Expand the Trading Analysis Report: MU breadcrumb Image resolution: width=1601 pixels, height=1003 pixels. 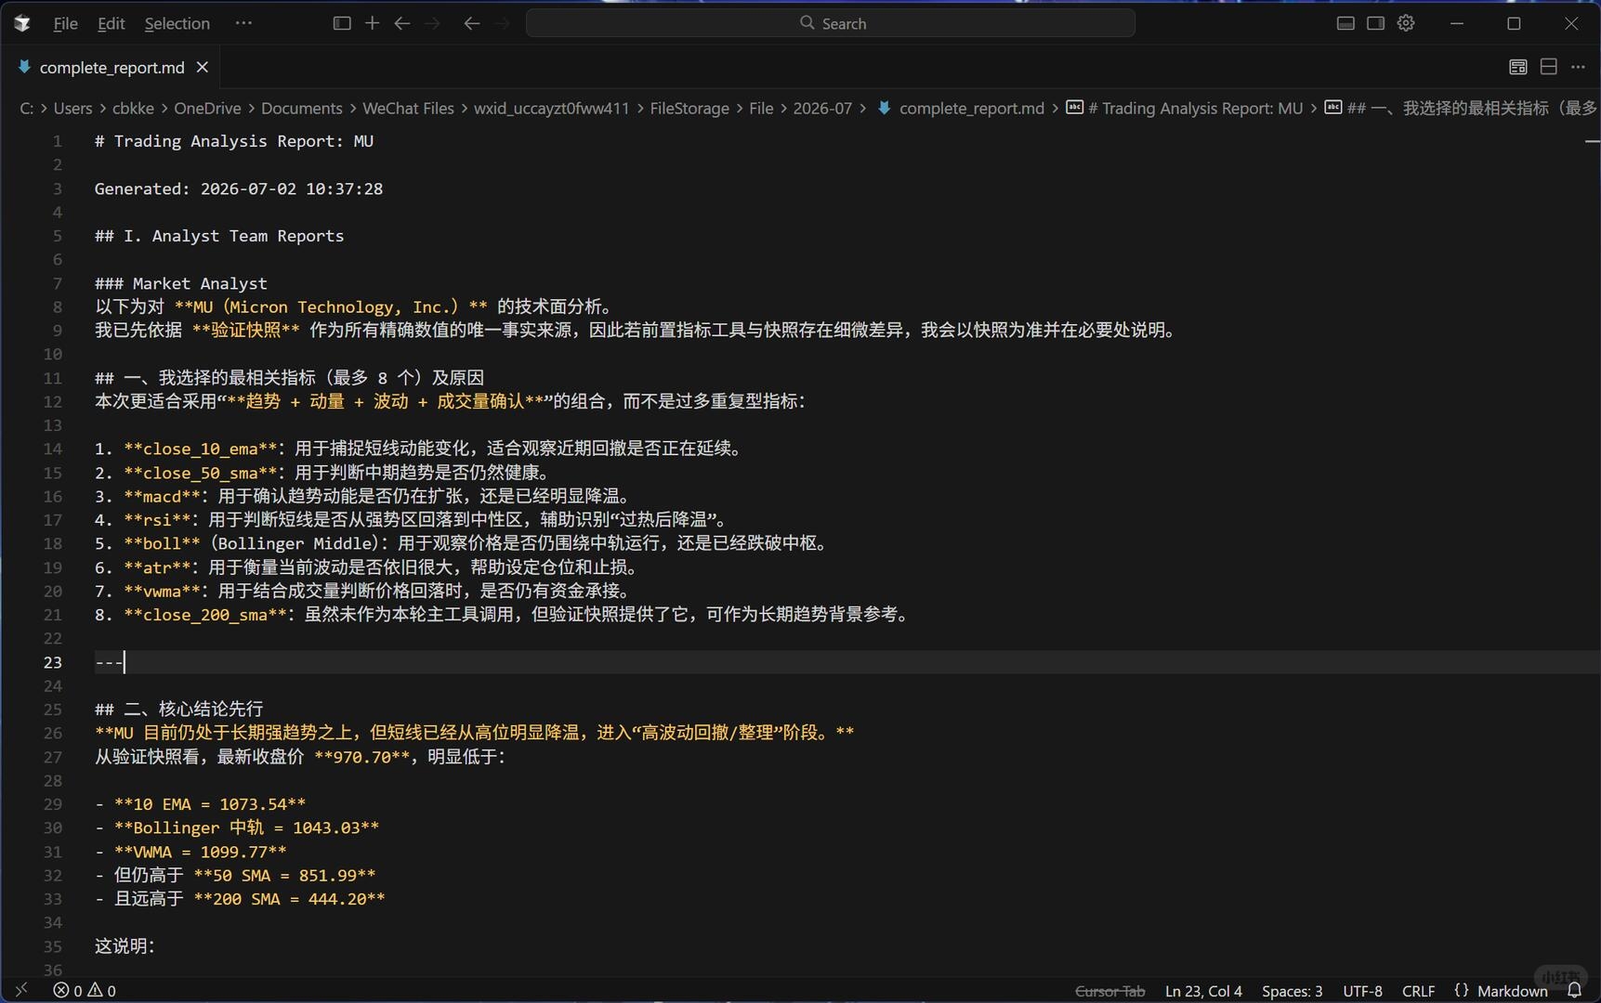click(1195, 108)
